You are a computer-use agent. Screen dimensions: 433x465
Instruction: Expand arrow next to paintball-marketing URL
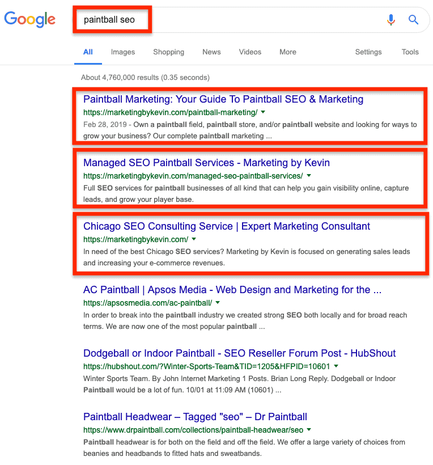click(x=263, y=112)
